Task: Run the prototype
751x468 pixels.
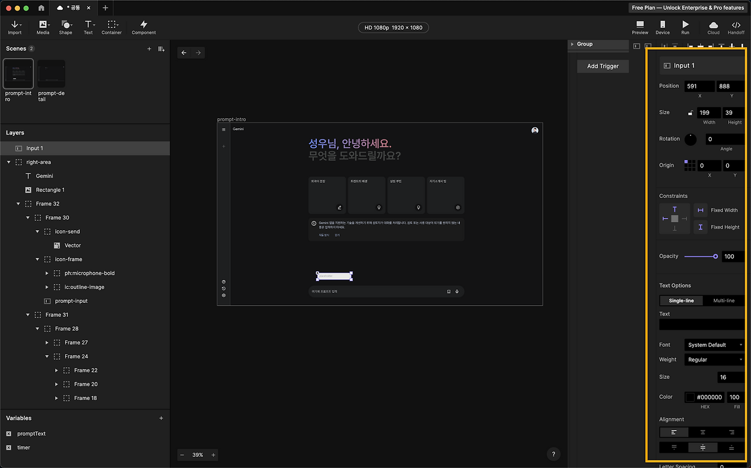Action: point(685,27)
